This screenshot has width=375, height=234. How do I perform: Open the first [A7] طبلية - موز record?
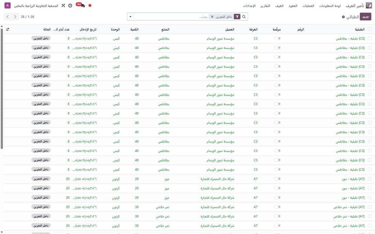[x=353, y=179]
